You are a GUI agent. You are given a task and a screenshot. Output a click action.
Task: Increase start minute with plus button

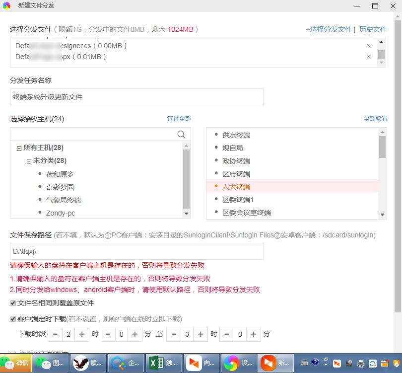(135, 334)
